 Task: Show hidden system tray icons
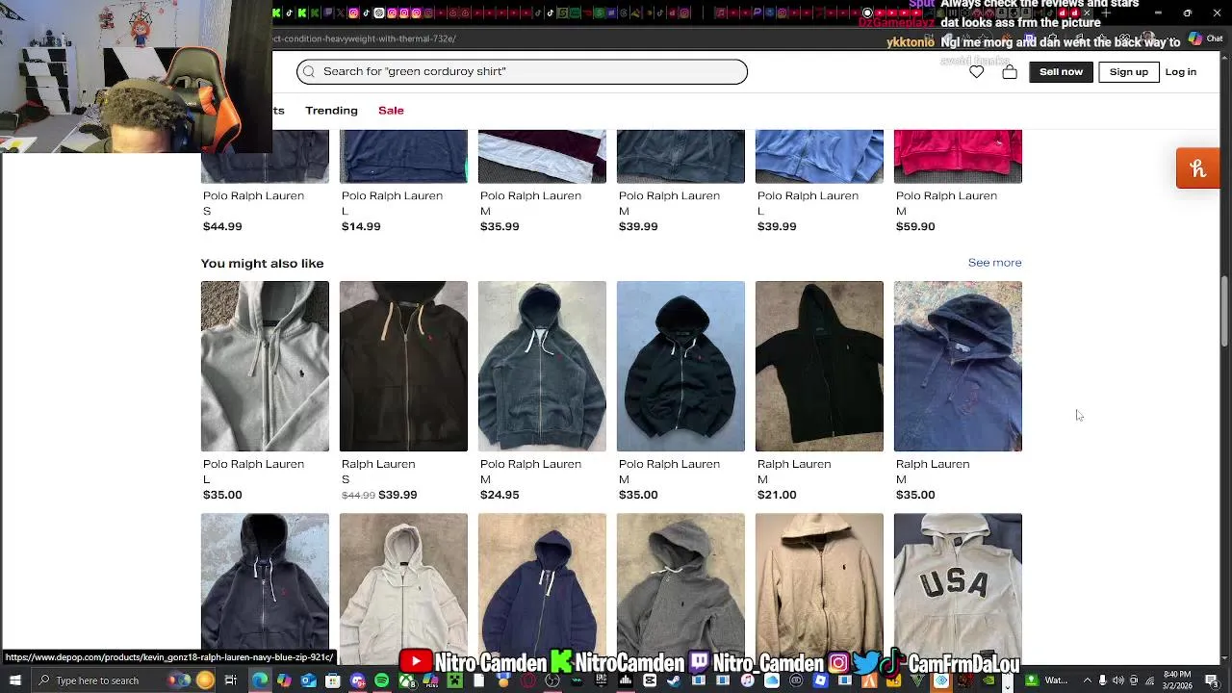tap(1088, 680)
